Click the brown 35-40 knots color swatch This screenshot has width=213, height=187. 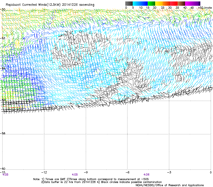click(x=181, y=3)
